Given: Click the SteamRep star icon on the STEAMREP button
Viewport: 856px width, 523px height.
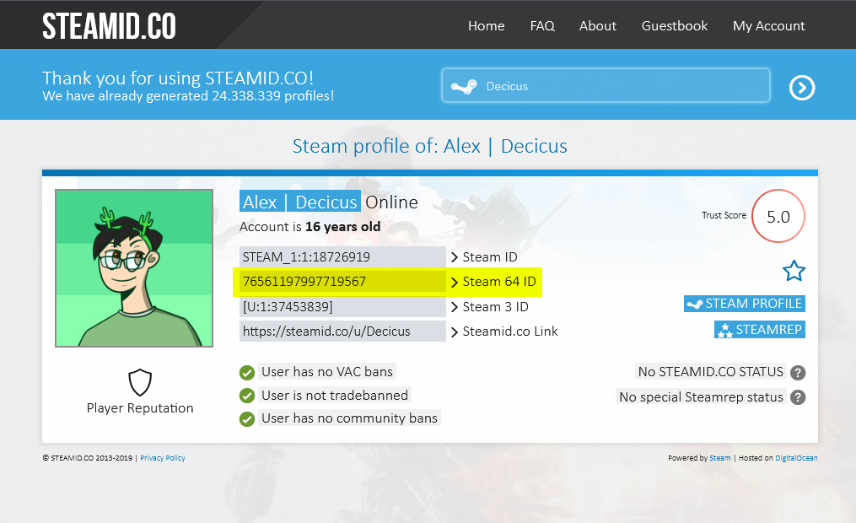Looking at the screenshot, I should tap(724, 329).
